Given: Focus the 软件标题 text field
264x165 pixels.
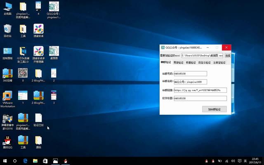Looking at the screenshot, I should [x=200, y=99].
